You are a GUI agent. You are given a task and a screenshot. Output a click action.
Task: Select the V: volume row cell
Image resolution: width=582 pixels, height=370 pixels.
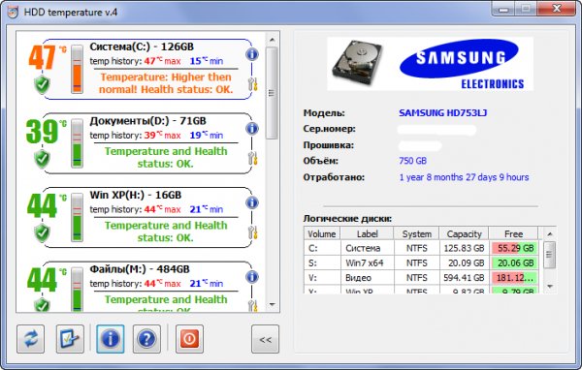(x=322, y=278)
